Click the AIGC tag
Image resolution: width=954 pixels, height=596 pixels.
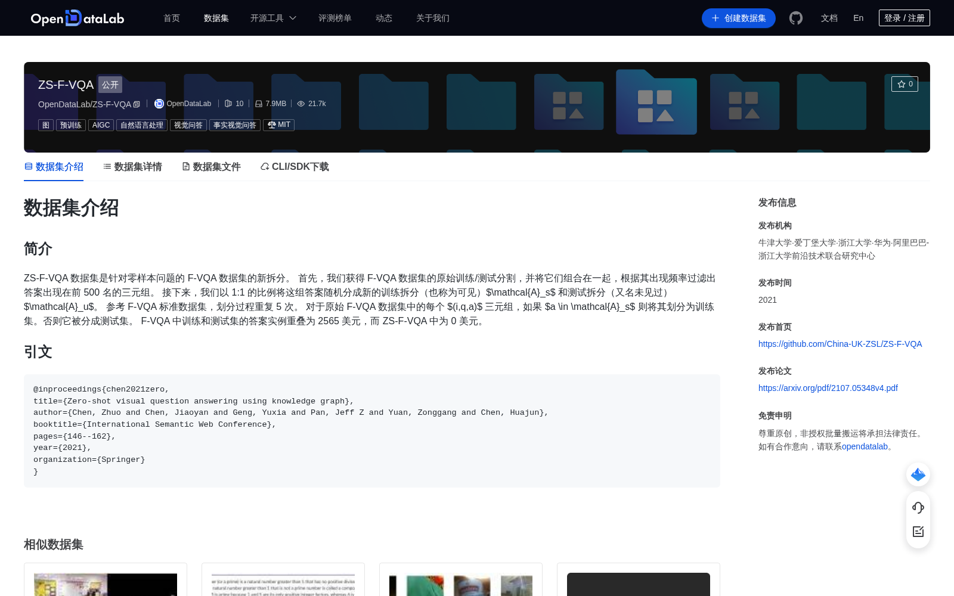point(101,125)
